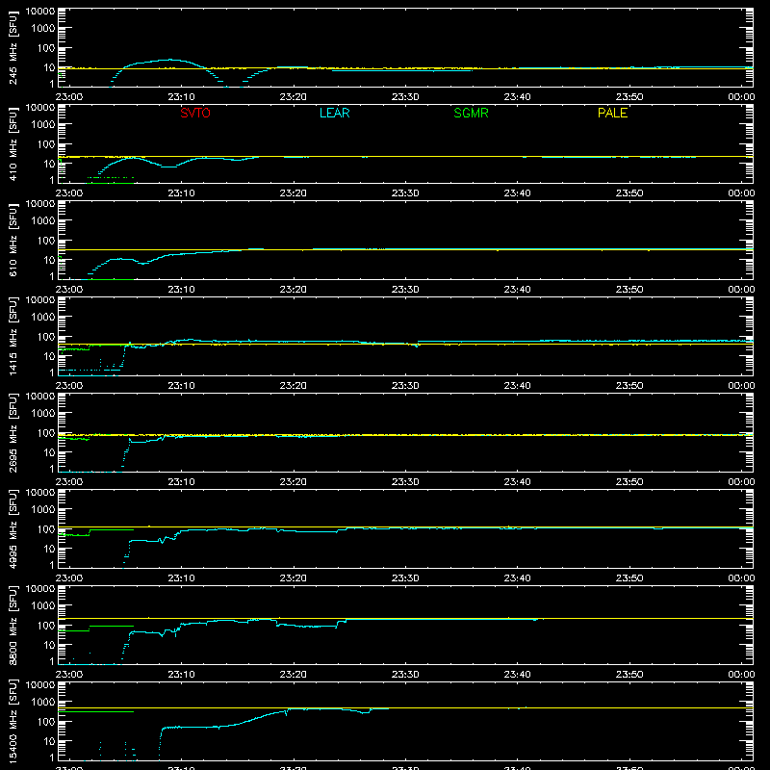Screen dimensions: 770x770
Task: Click the 23:50 time label of the 4995 MHz plot
Action: point(629,578)
